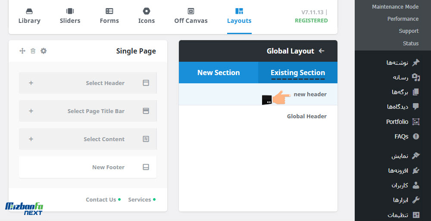Open the تنظیمات (Settings) menu

tap(398, 215)
